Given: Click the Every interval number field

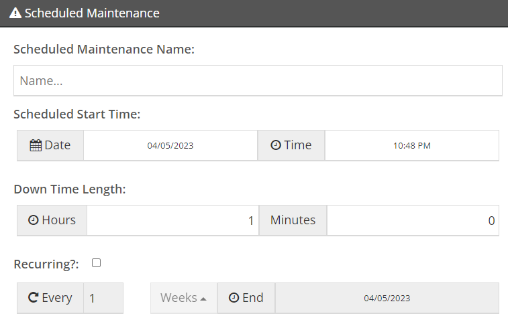Looking at the screenshot, I should pos(103,298).
